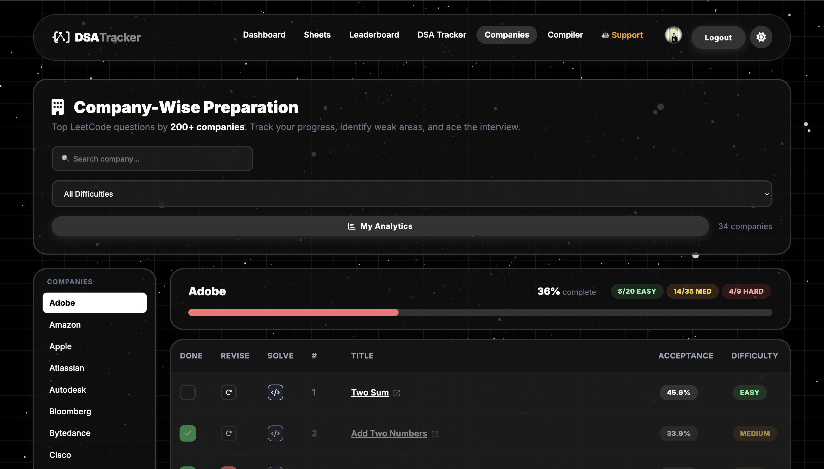The height and width of the screenshot is (469, 824).
Task: Open the Two Sum problem link
Action: pos(370,392)
